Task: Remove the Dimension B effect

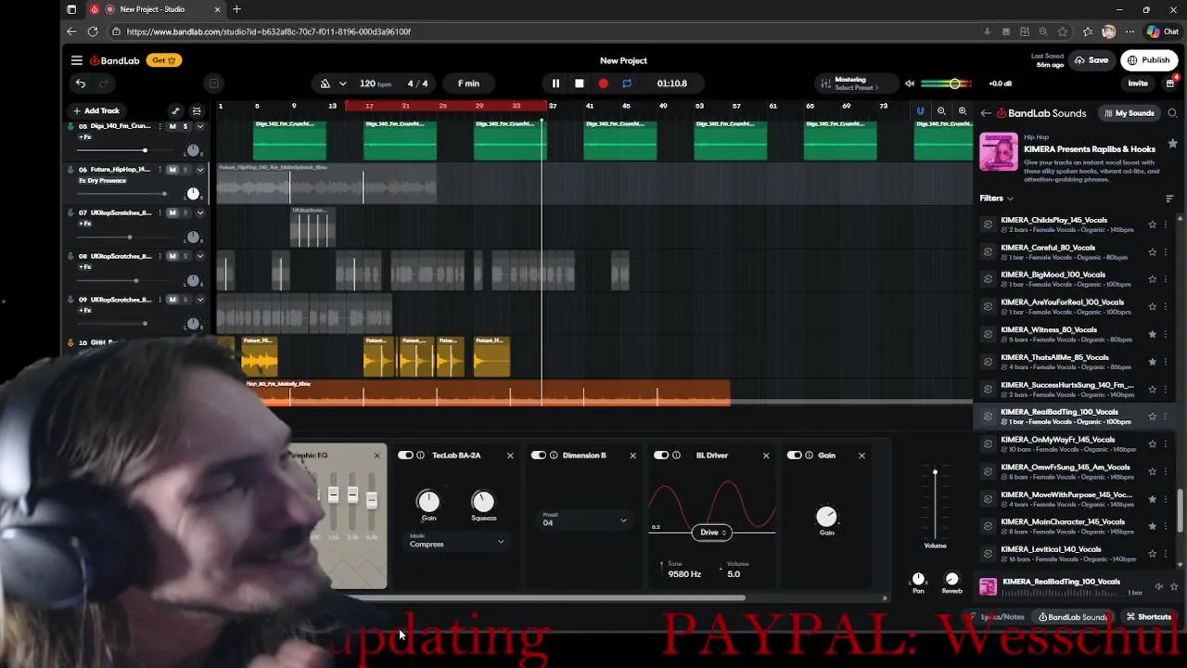Action: pos(633,456)
